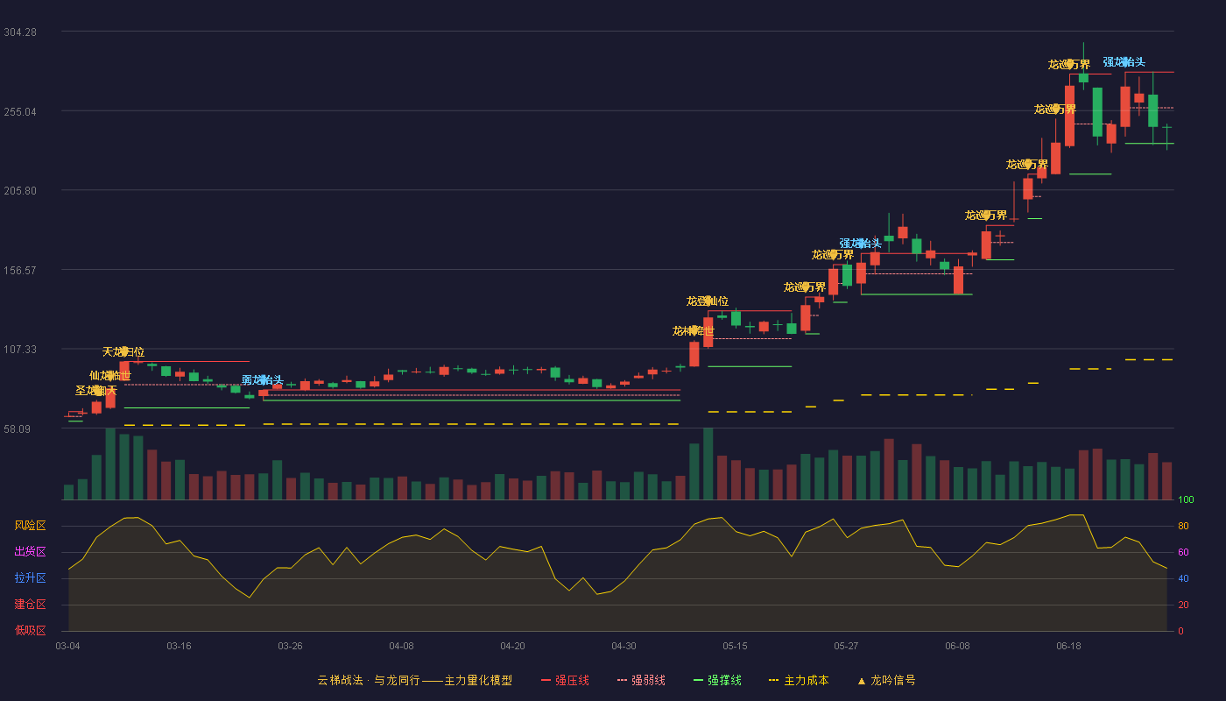
Task: Click the 出货区 zone label
Action: (30, 552)
